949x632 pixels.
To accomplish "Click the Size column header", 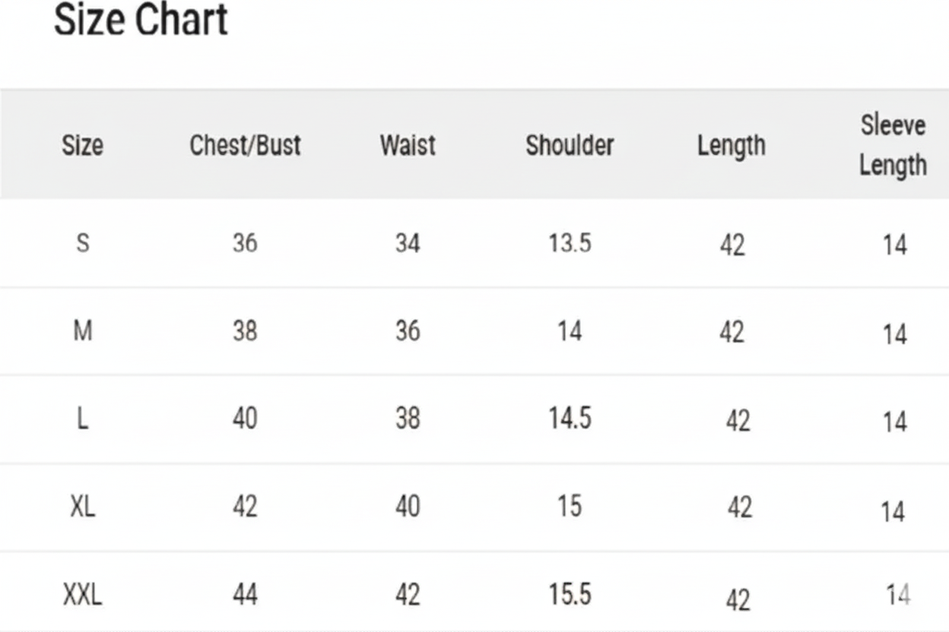I will click(82, 144).
